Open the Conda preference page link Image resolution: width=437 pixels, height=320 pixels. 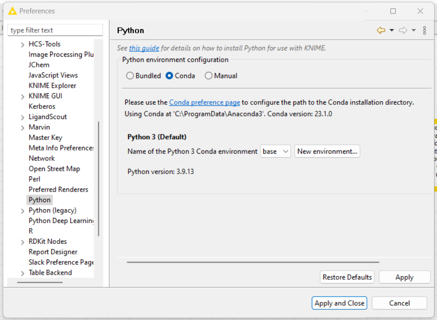tap(204, 102)
